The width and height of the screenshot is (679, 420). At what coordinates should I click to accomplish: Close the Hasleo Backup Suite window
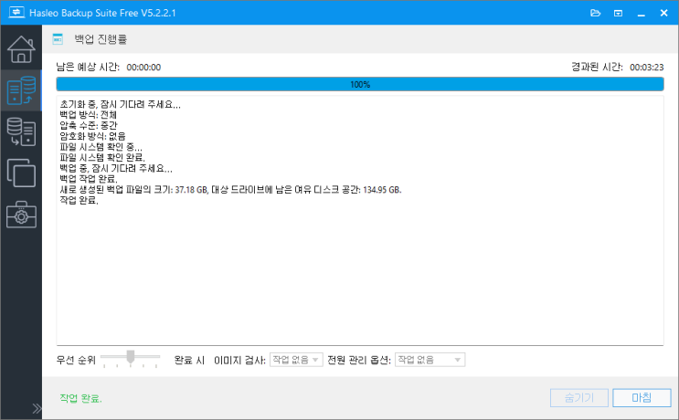[663, 13]
